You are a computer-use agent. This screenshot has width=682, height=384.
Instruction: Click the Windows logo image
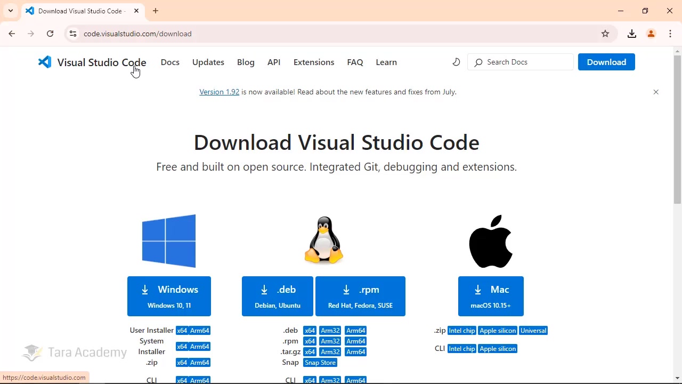168,241
